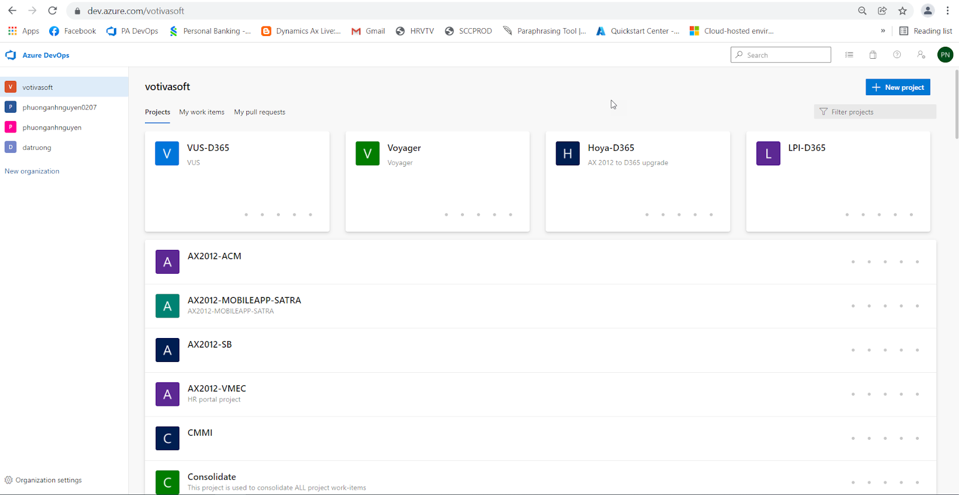Image resolution: width=959 pixels, height=495 pixels.
Task: Open the Cloud-hosted environments bookmark
Action: (x=732, y=31)
